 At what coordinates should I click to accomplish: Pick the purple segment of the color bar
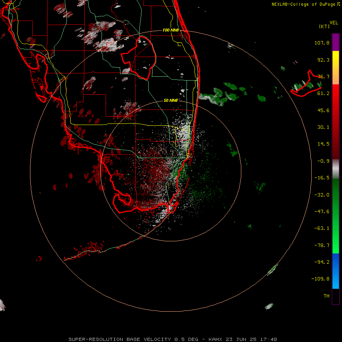point(336,42)
